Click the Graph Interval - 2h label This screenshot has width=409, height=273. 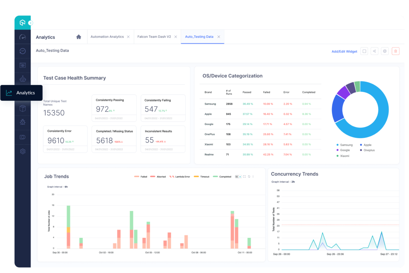(283, 182)
